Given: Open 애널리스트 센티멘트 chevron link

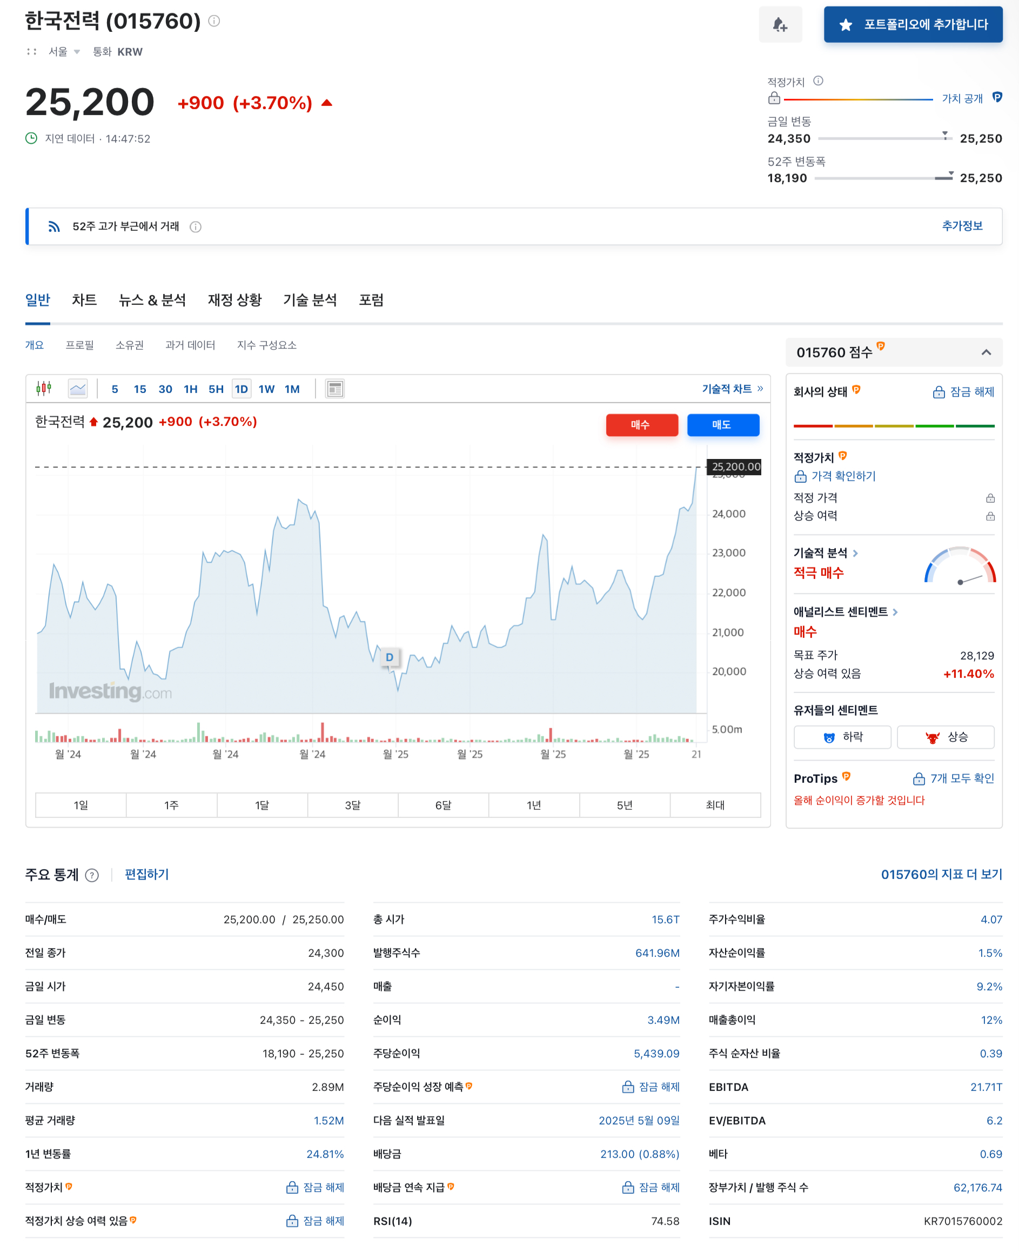Looking at the screenshot, I should pos(895,612).
